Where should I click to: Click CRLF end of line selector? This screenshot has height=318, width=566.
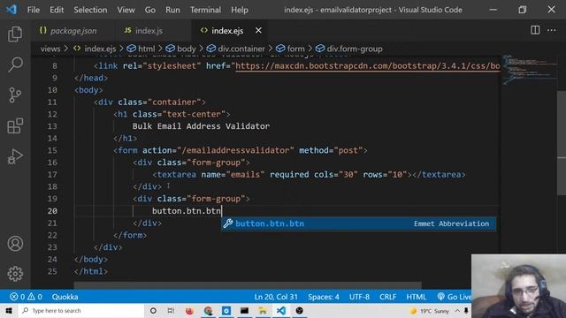(x=387, y=297)
